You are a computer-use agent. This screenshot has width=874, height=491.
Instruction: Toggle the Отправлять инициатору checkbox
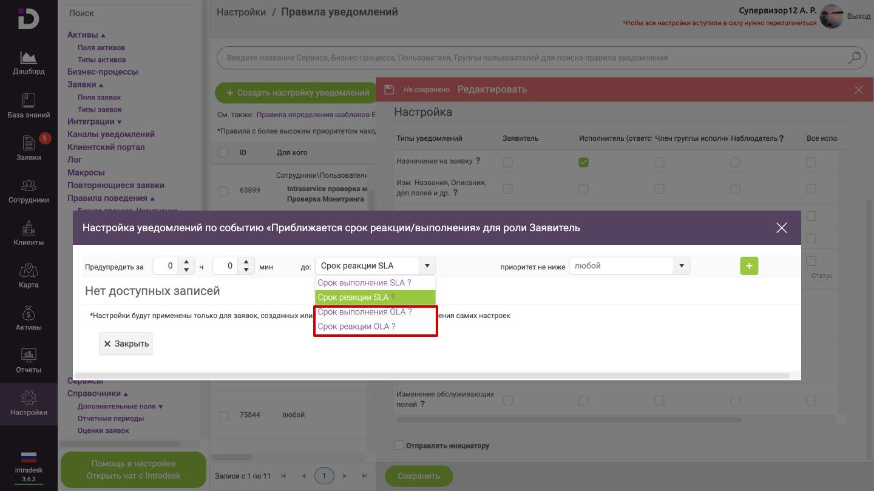pos(399,445)
